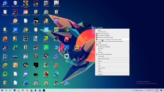Open Genshin Impact shortcut
Viewport: 164px width, 92px height.
[56, 4]
